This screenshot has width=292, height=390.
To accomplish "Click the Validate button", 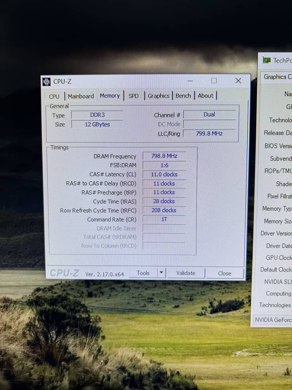I will click(x=186, y=273).
